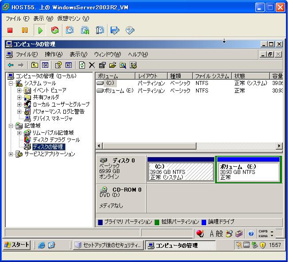Sort by ファイル システム column header
The width and height of the screenshot is (289, 262).
point(212,76)
